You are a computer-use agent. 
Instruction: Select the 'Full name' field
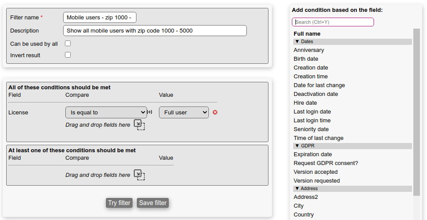click(x=307, y=34)
